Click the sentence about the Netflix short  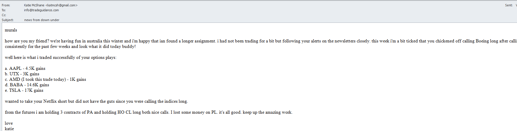pyautogui.click(x=96, y=101)
